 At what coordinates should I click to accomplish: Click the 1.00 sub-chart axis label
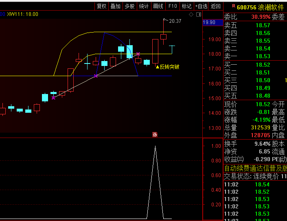coord(216,146)
